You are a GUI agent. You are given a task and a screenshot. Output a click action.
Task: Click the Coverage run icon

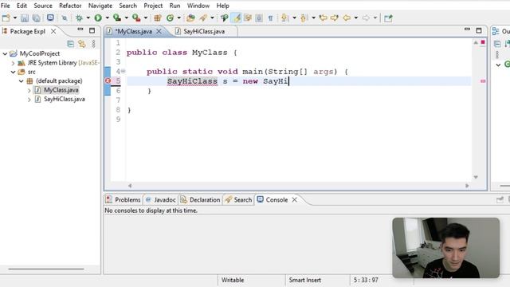pyautogui.click(x=117, y=18)
